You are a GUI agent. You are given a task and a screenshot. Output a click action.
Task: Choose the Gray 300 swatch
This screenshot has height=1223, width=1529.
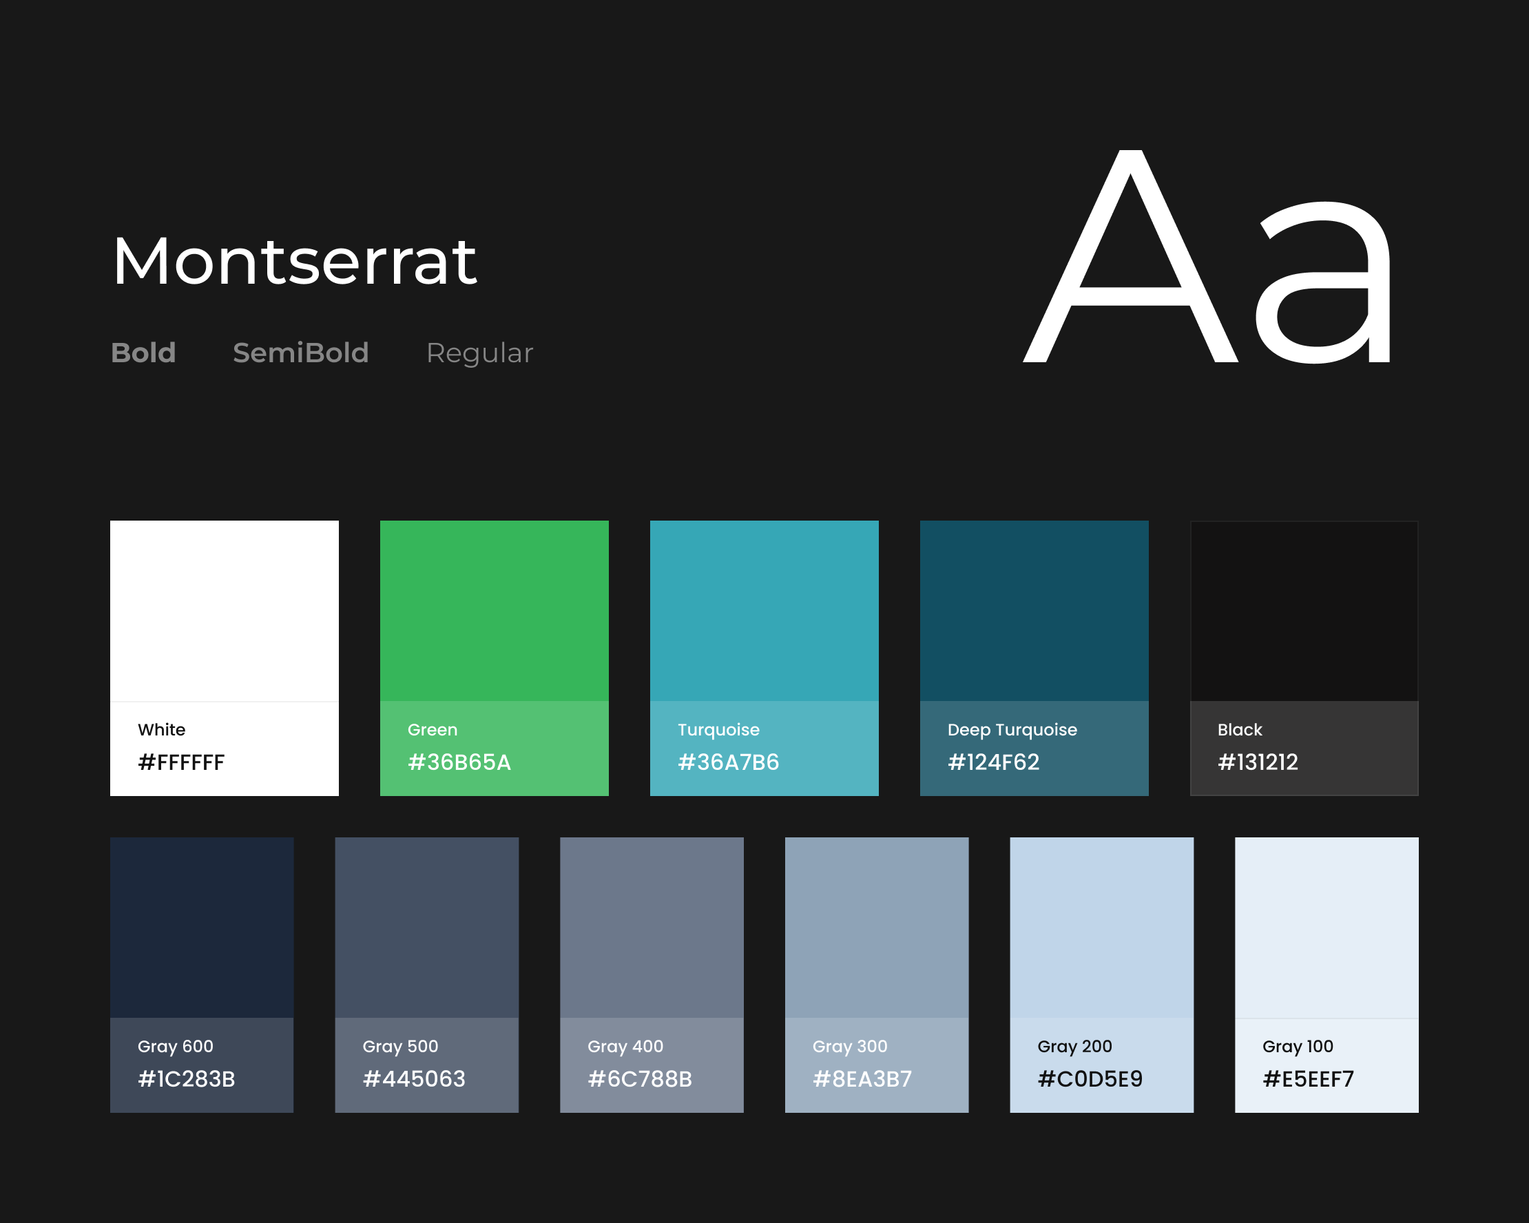click(x=877, y=928)
